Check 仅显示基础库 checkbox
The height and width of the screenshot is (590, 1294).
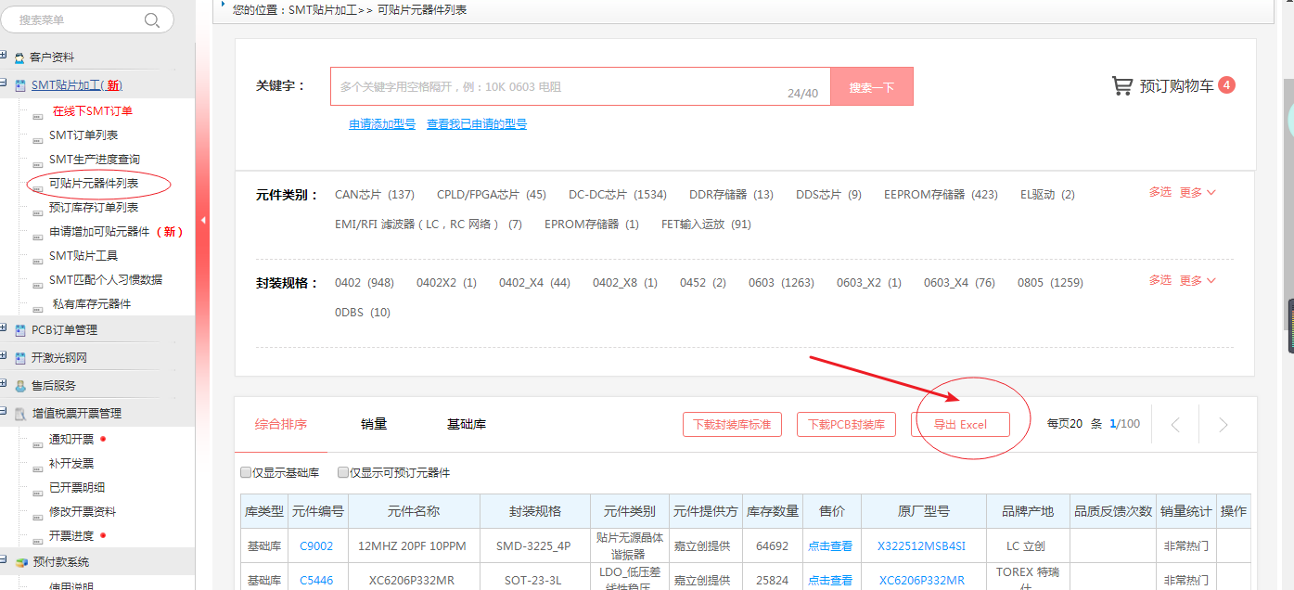(x=246, y=472)
